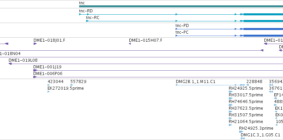The height and width of the screenshot is (140, 283).
Task: Click the DME1-001J19 arrow glyph
Action: (35, 70)
